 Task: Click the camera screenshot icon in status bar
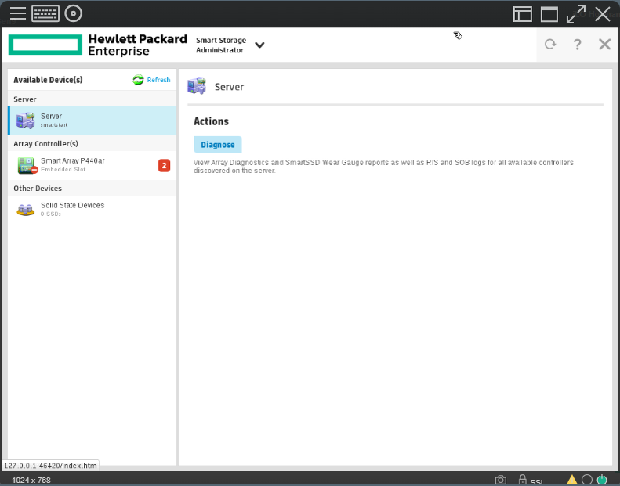(x=501, y=480)
